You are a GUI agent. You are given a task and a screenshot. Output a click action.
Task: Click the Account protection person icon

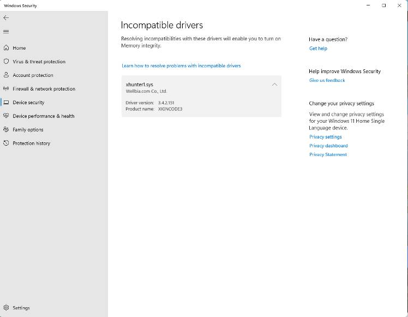[6, 75]
